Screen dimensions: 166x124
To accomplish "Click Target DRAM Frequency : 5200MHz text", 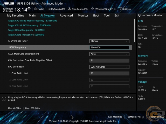I will pos(26,30).
